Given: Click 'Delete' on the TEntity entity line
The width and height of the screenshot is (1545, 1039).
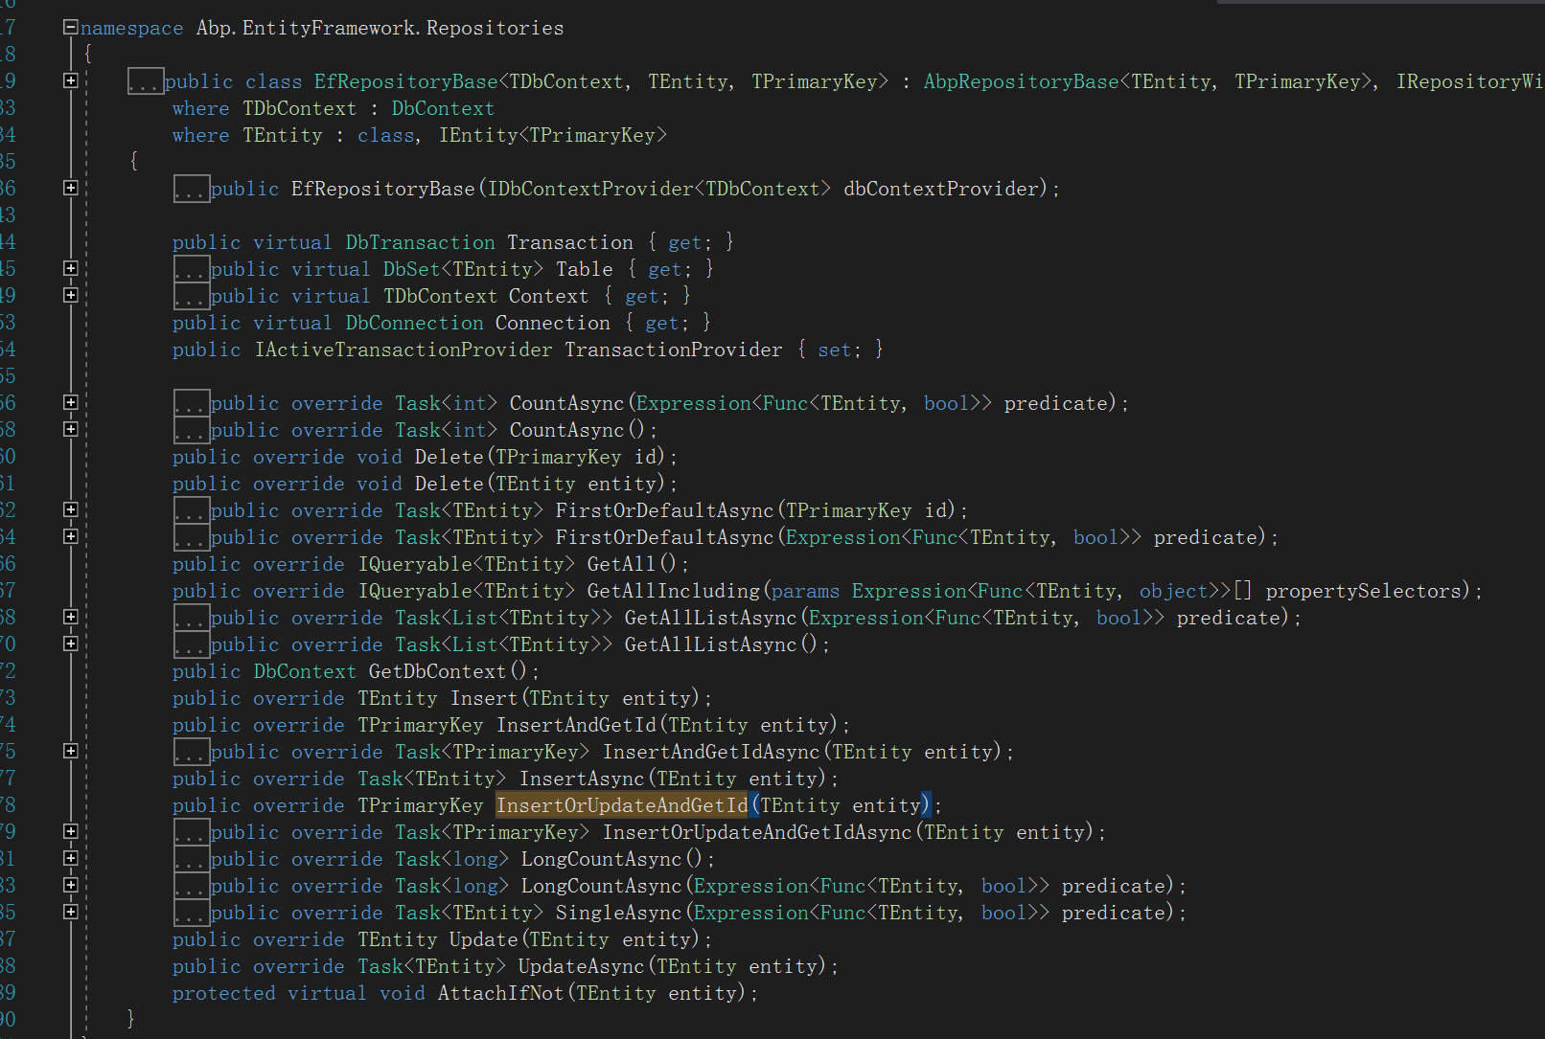Looking at the screenshot, I should [x=450, y=485].
